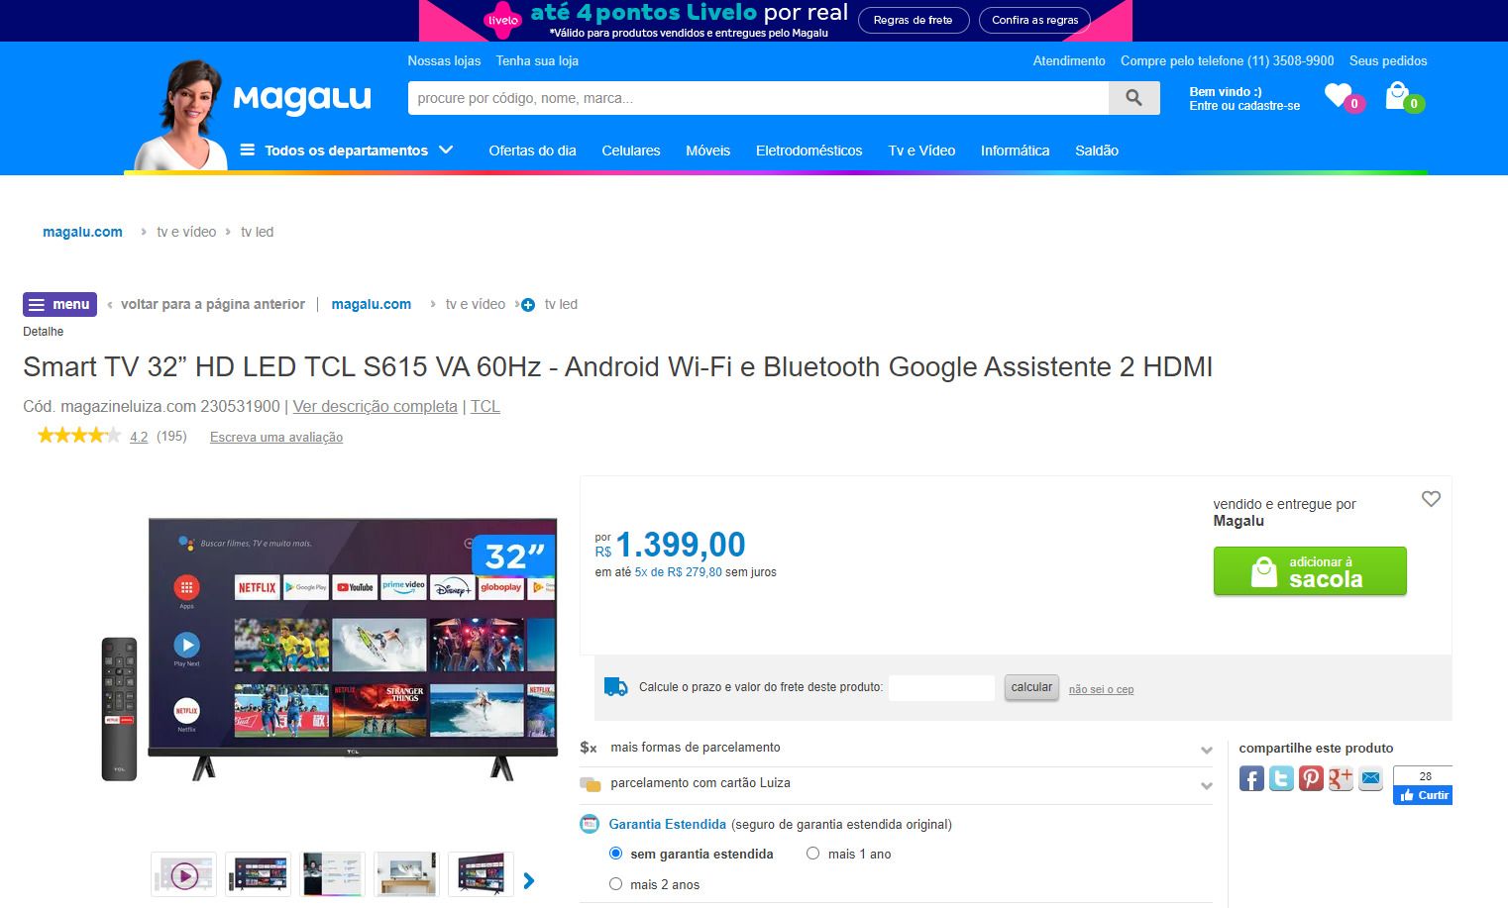The image size is (1508, 908).
Task: Select sem garantia estendida option
Action: coord(615,854)
